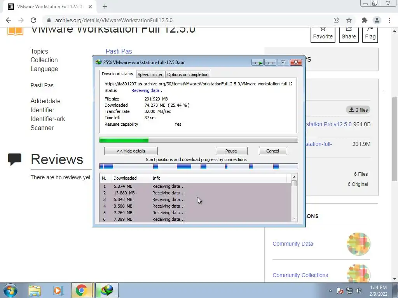
Task: Open a new browser tab
Action: click(105, 7)
